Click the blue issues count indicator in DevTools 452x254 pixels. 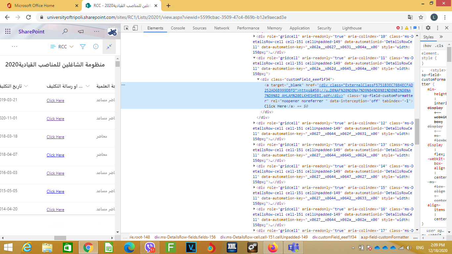coord(417,28)
